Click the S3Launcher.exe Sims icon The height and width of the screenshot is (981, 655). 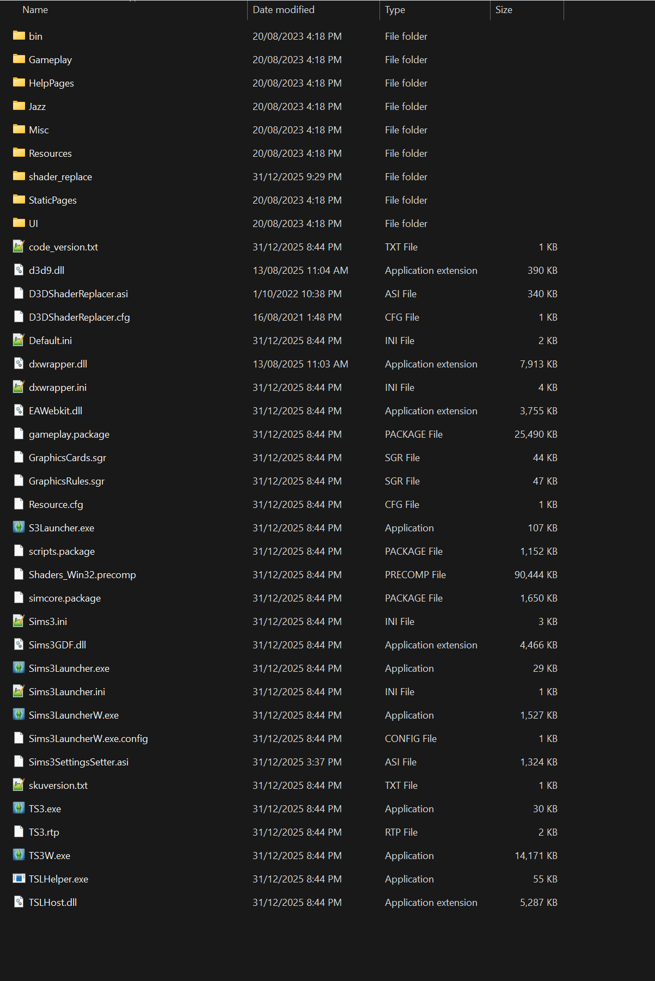19,528
